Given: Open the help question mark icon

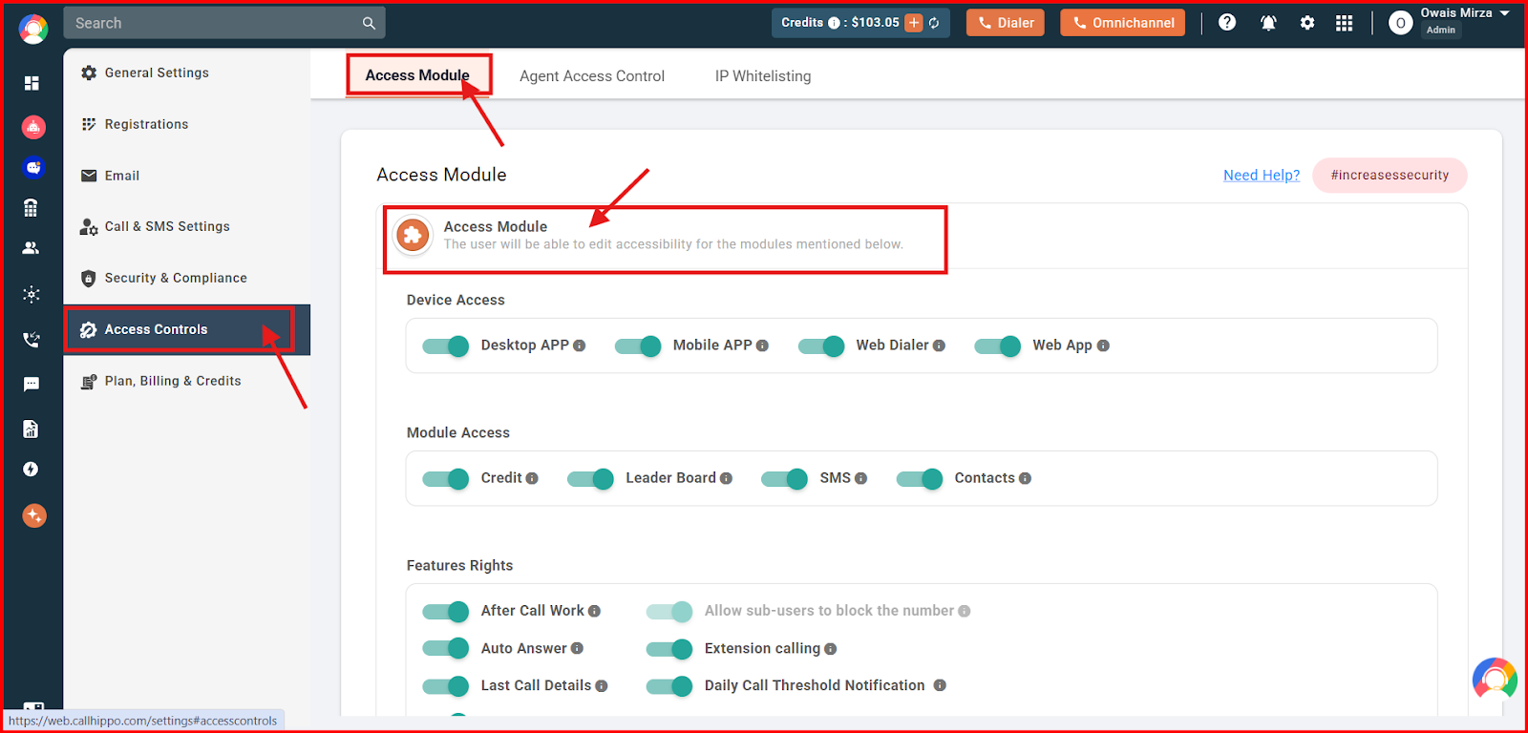Looking at the screenshot, I should click(x=1227, y=22).
